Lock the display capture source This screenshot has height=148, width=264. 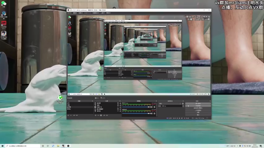click(120, 109)
